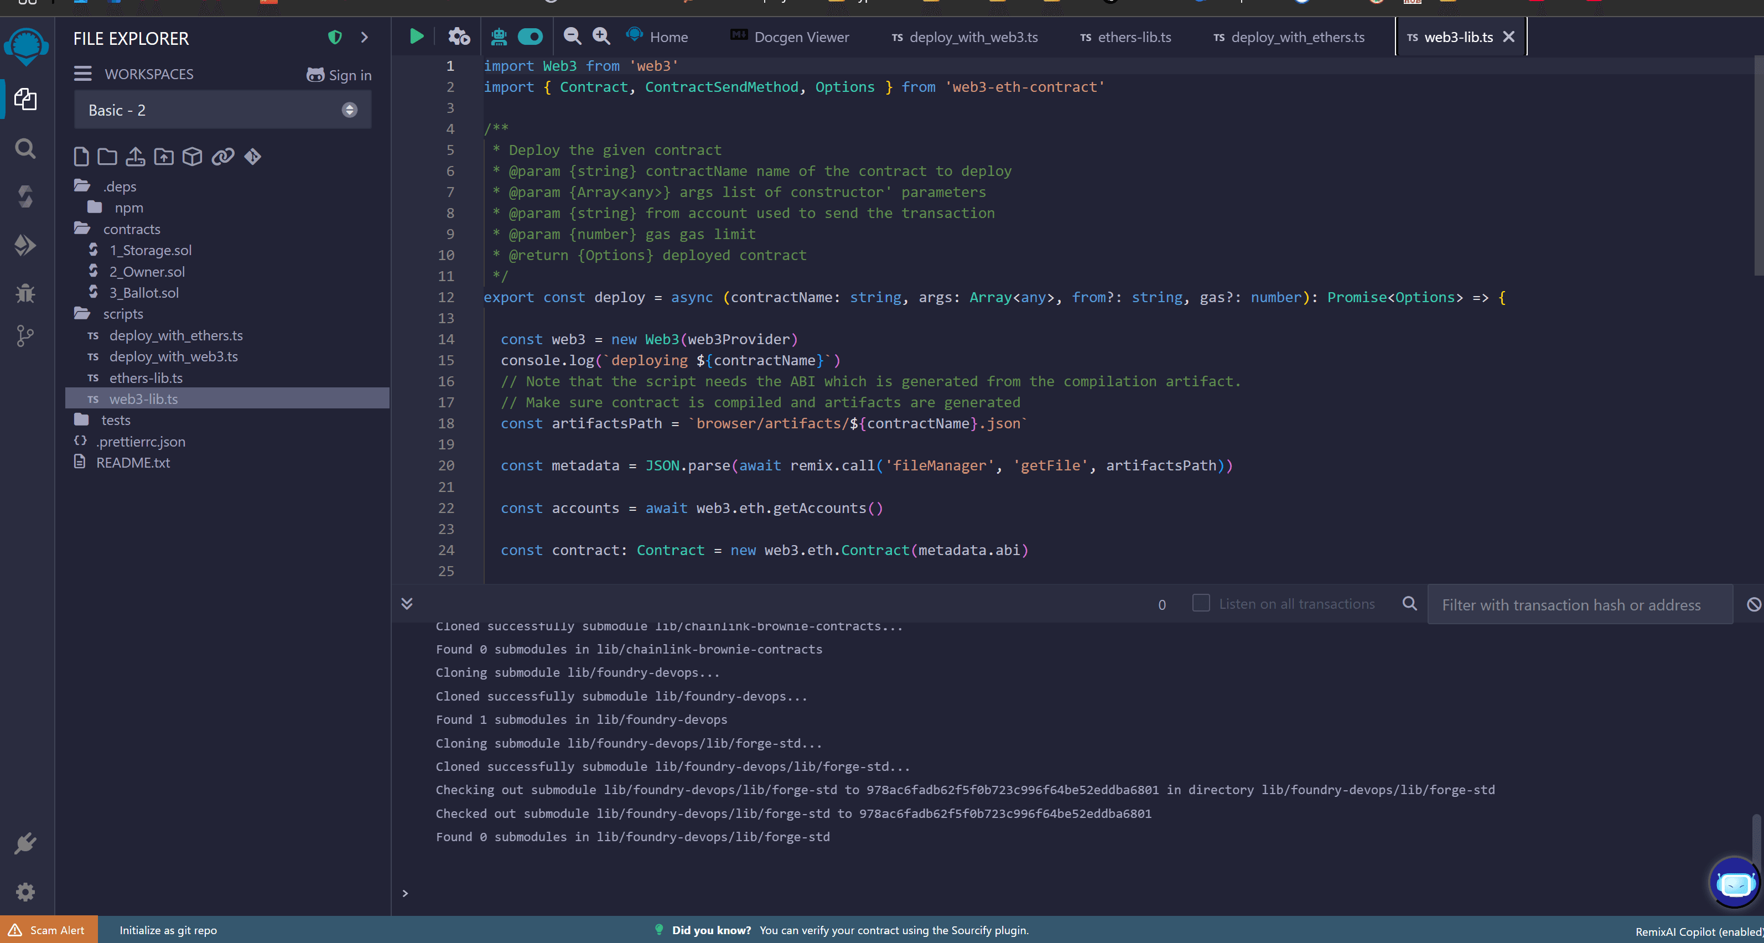Open the Basic - 2 workspace dropdown
The image size is (1764, 943).
pos(222,110)
